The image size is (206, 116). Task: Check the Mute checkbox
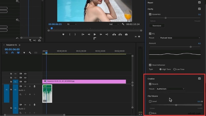(x=150, y=113)
